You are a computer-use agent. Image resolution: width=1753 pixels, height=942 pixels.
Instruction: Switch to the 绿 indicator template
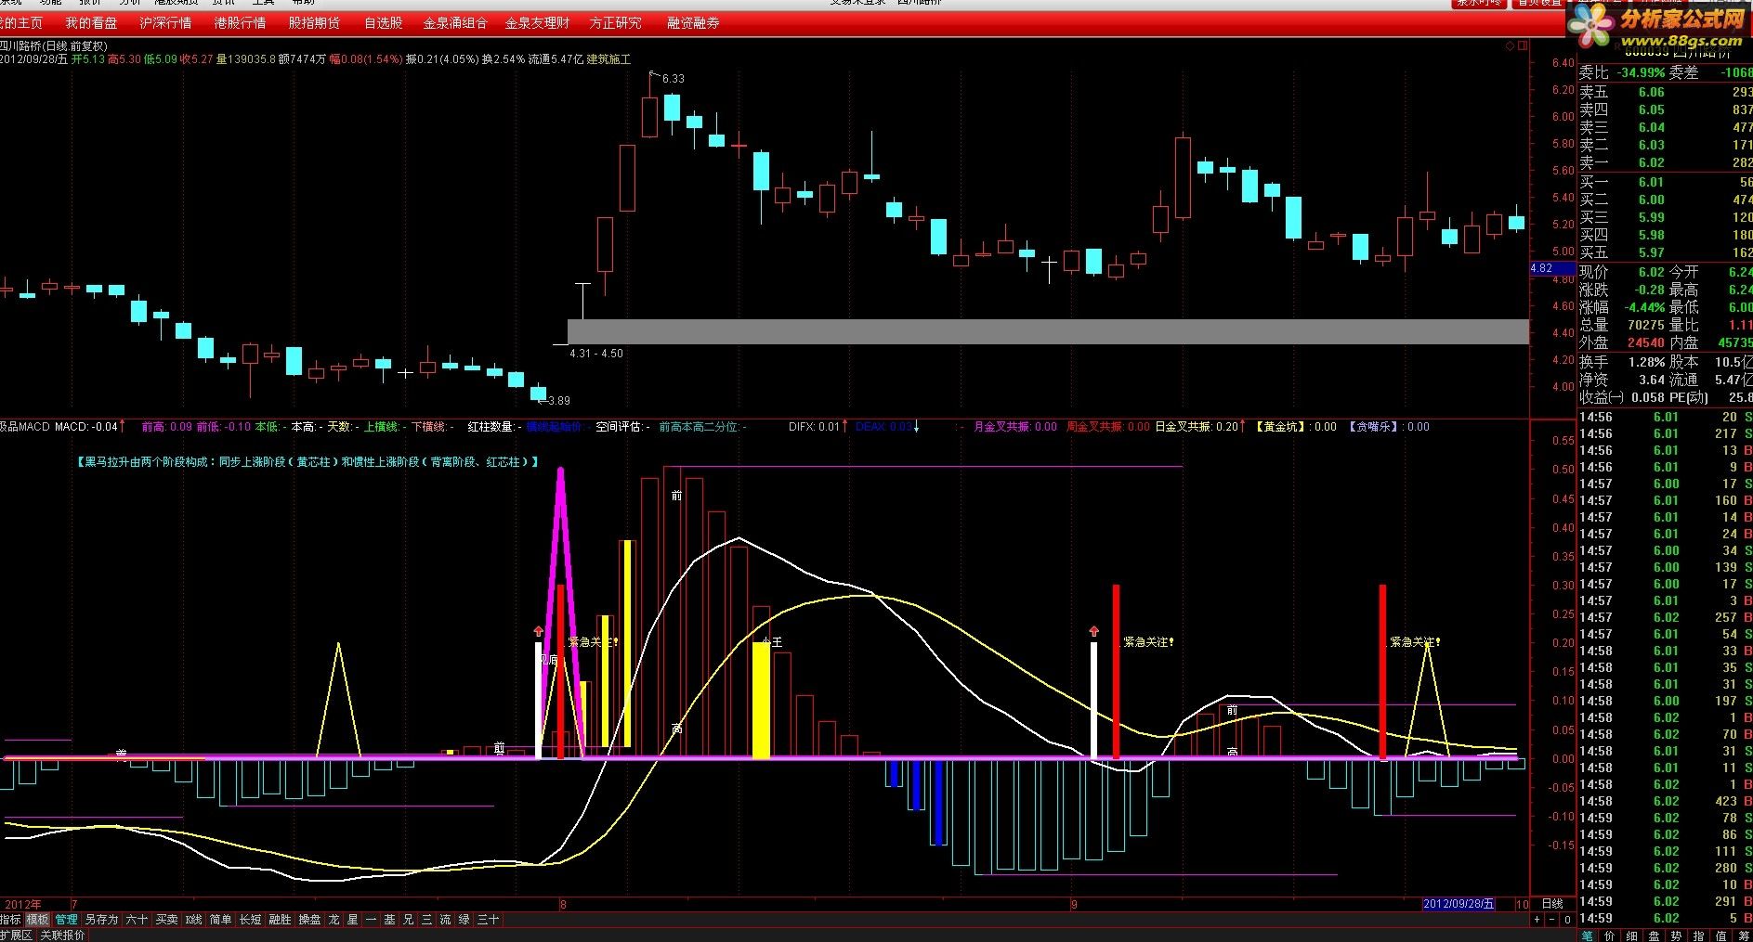(464, 920)
